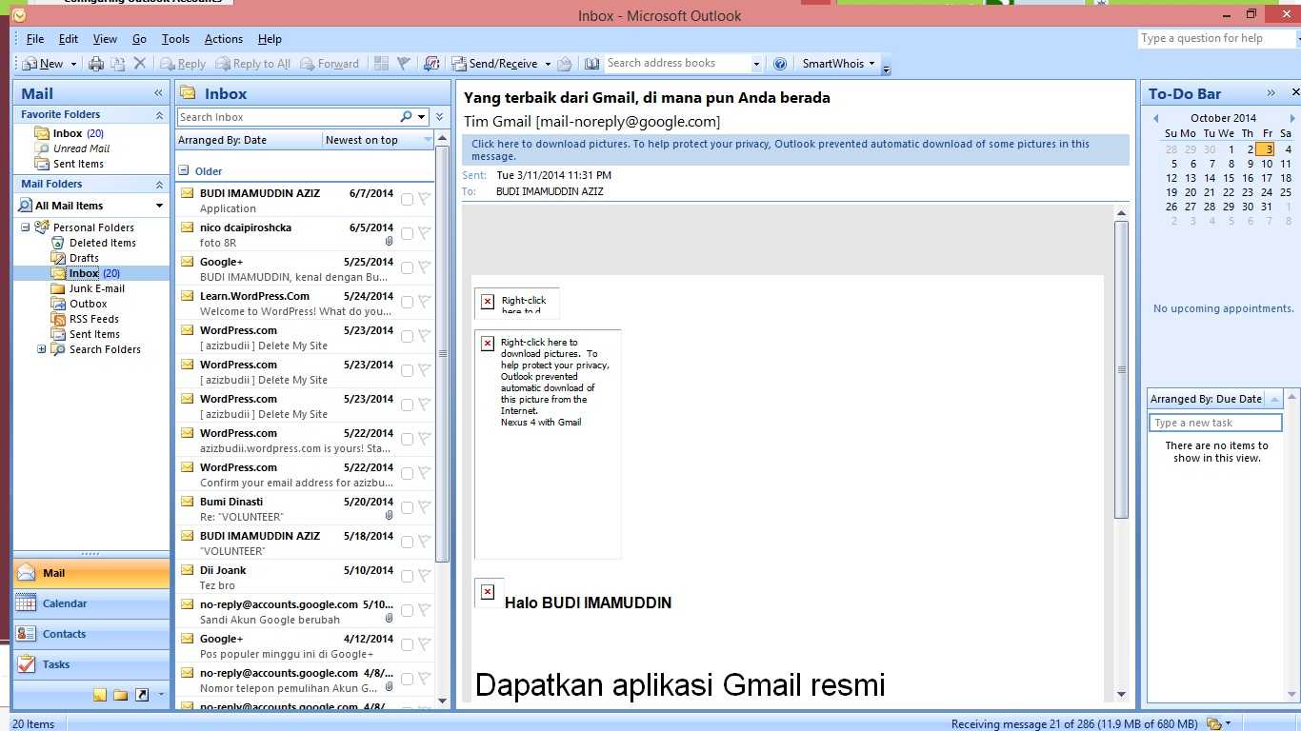Click the Reply to All button
The height and width of the screenshot is (731, 1301).
click(x=252, y=64)
